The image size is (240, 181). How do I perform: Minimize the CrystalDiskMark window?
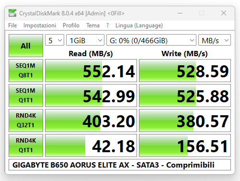point(180,13)
